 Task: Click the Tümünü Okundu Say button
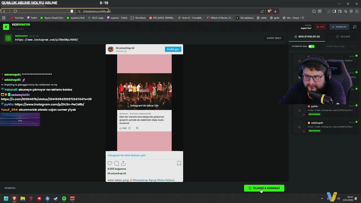point(335,46)
